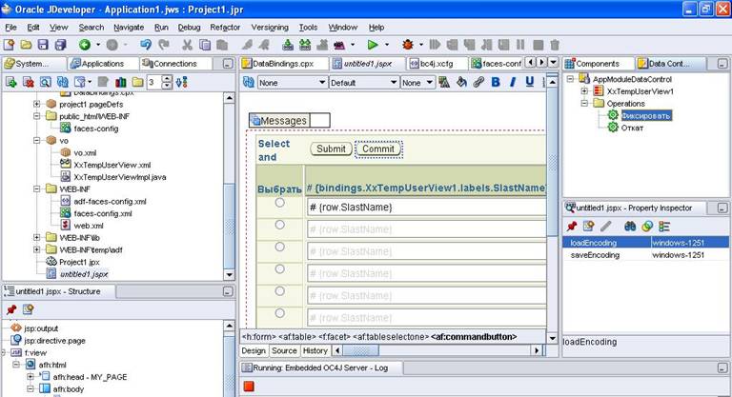Toggle Bold formatting in editor toolbar
732x397 pixels.
pos(496,83)
